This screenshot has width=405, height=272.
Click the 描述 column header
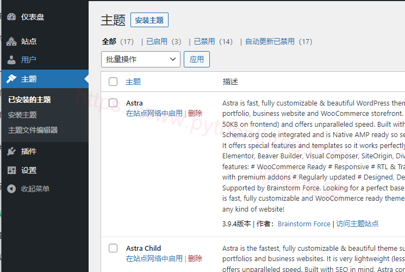point(230,82)
